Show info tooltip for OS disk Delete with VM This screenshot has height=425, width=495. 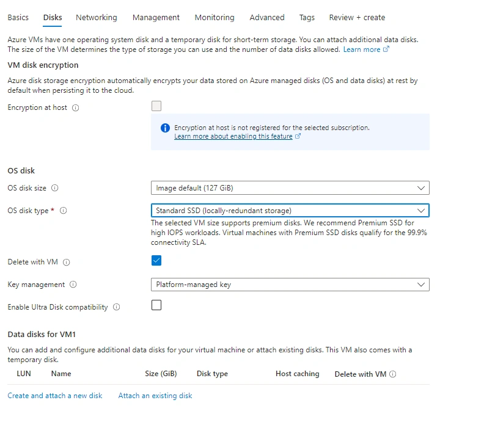(66, 262)
